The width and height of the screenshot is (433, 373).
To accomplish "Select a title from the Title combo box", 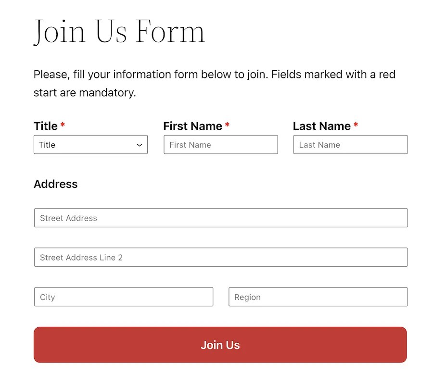I will pyautogui.click(x=90, y=145).
